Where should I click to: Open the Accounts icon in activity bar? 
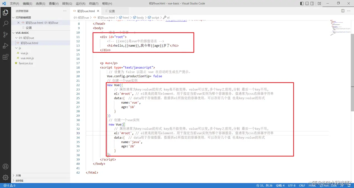[x=5, y=166]
